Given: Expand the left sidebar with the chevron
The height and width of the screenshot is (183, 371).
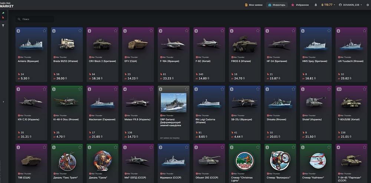Looking at the screenshot, I should click(3, 102).
